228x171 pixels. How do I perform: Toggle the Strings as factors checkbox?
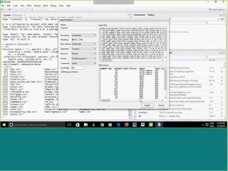(x=62, y=72)
